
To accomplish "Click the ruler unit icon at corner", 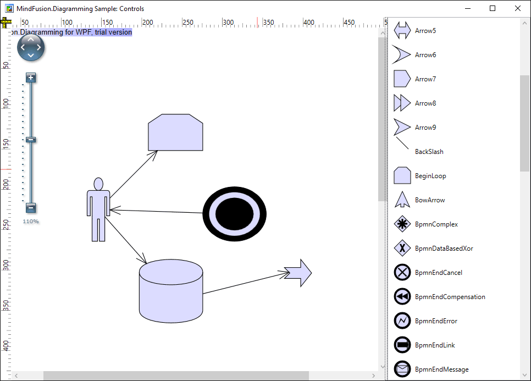I will pyautogui.click(x=4, y=23).
